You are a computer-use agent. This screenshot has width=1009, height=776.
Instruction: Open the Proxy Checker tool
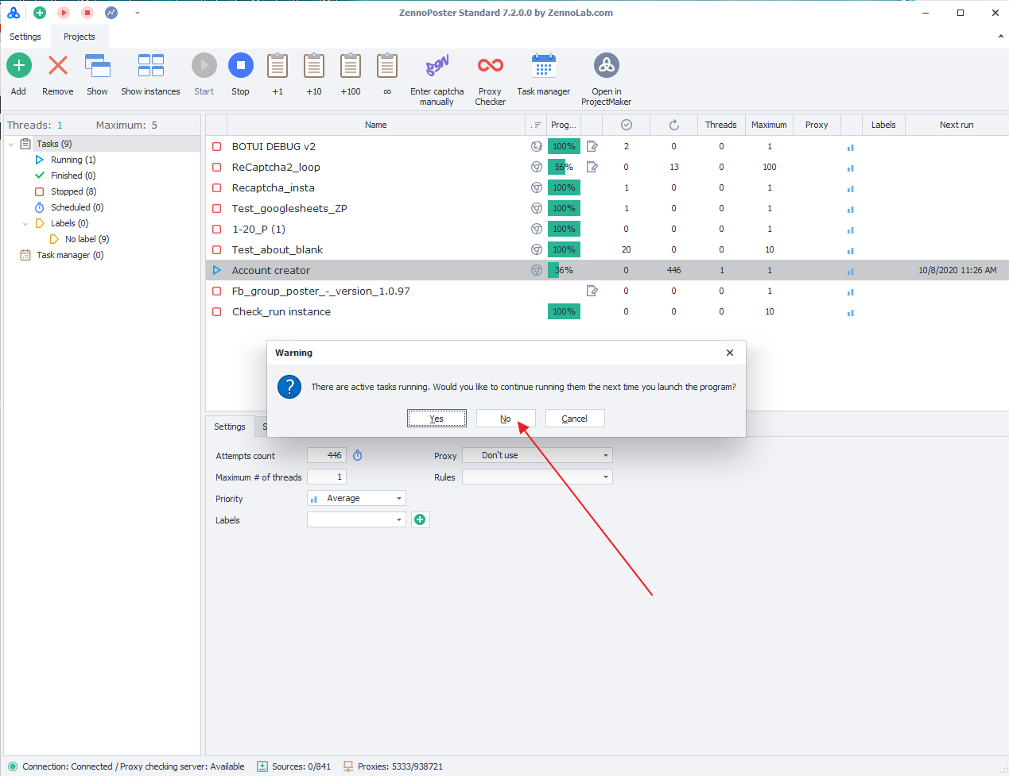[x=490, y=66]
